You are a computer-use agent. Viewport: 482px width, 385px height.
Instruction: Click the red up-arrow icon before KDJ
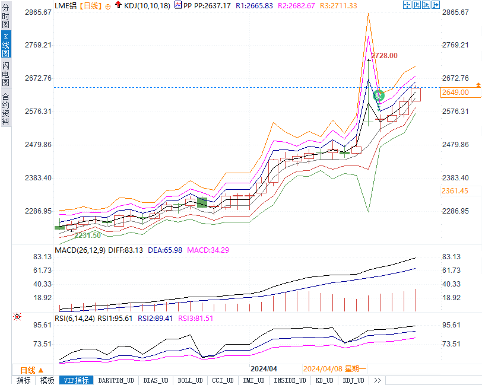coord(118,5)
